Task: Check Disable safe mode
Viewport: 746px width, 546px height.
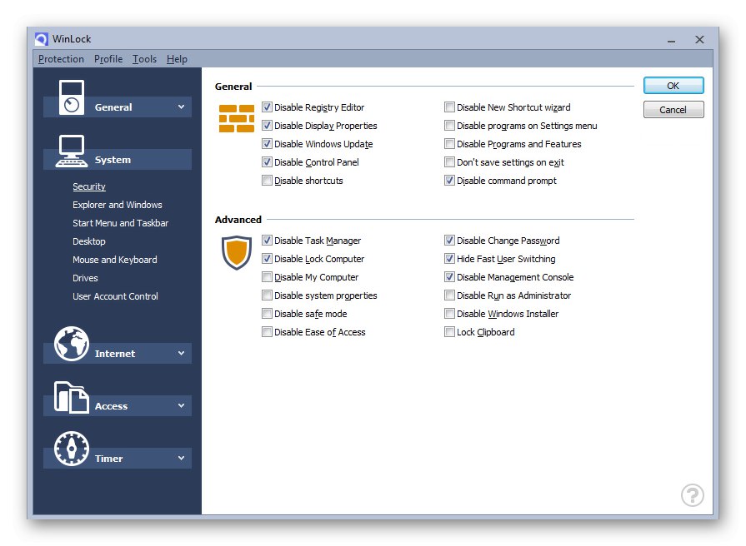Action: (267, 314)
